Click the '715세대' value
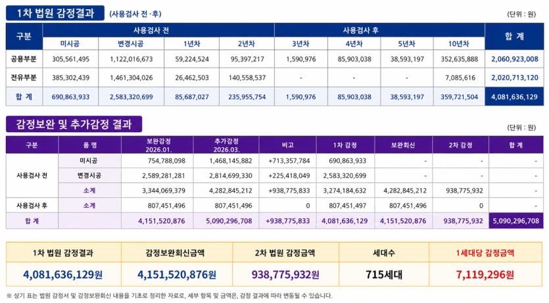 pos(384,275)
